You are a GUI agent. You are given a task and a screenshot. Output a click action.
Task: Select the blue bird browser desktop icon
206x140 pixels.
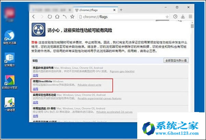click(x=10, y=37)
